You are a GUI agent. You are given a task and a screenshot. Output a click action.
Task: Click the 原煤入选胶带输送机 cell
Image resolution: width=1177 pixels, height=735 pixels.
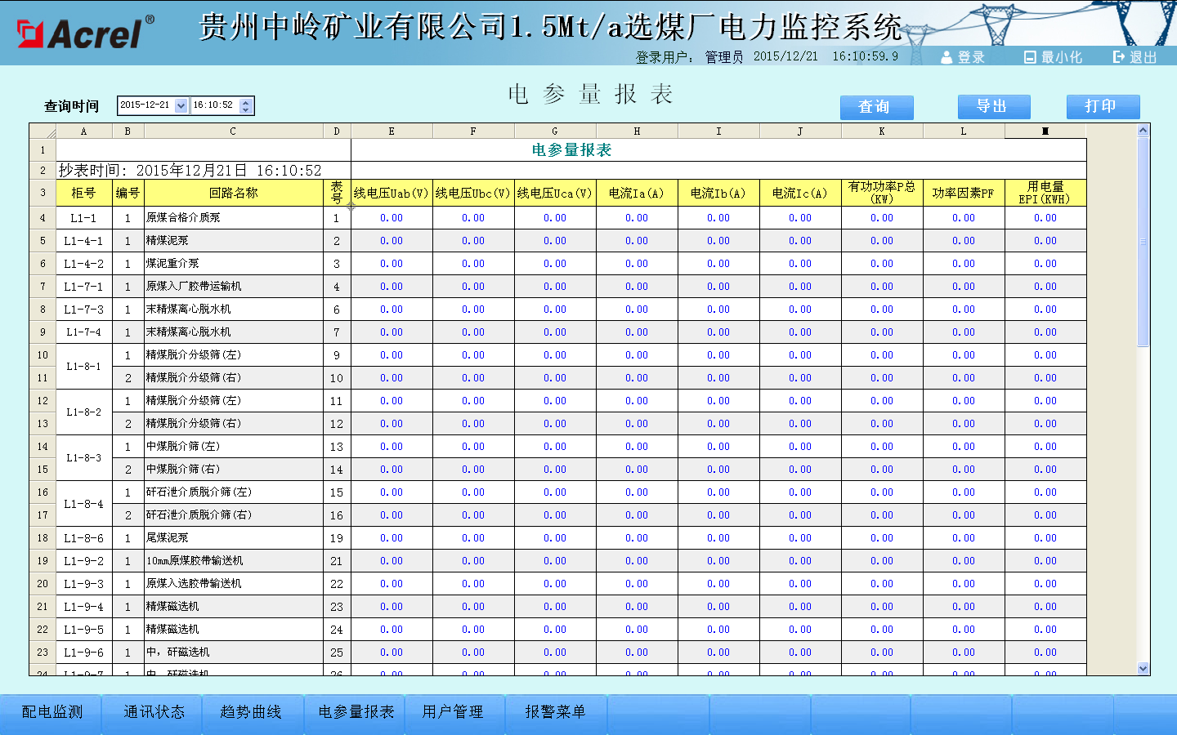(233, 584)
